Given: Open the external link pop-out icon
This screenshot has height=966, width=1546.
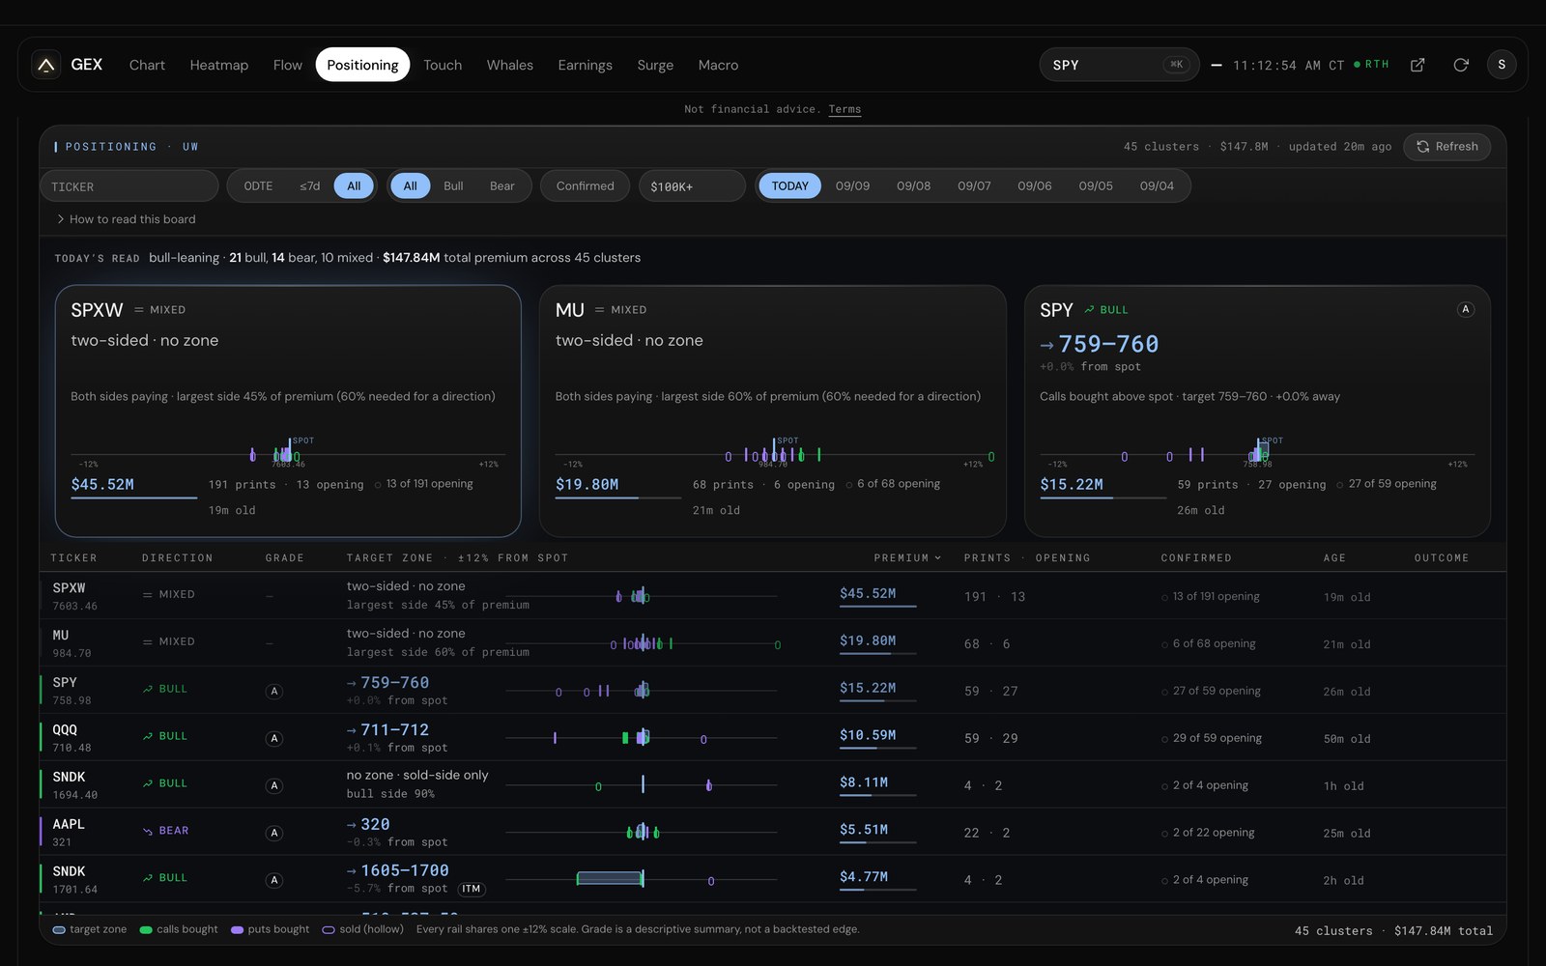Looking at the screenshot, I should point(1417,65).
